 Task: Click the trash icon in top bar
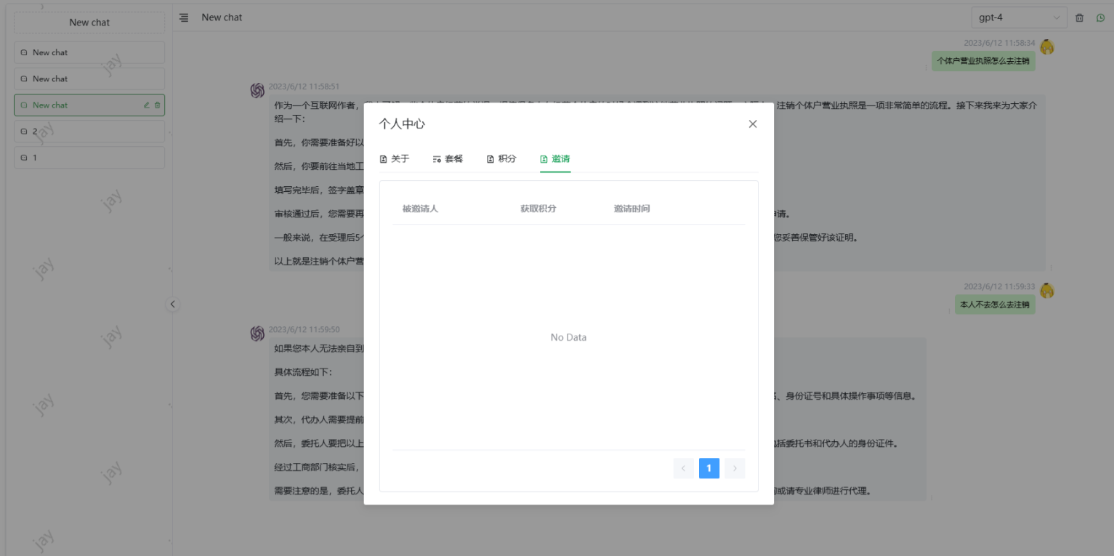1079,17
